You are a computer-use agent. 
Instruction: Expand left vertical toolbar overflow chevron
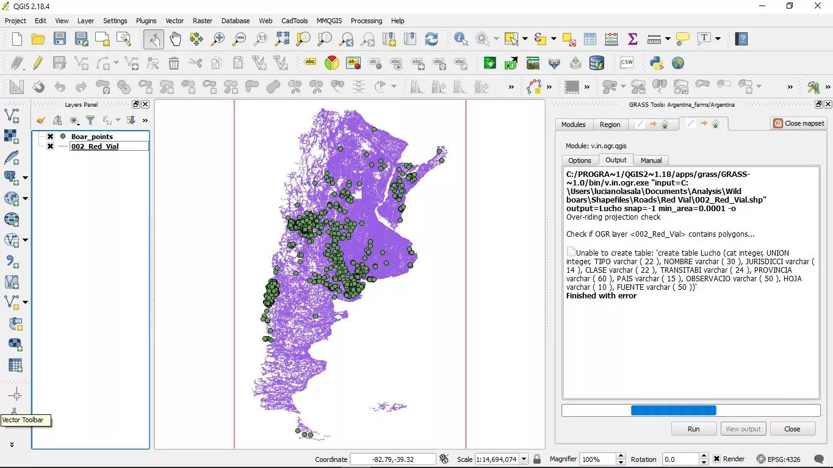click(12, 445)
